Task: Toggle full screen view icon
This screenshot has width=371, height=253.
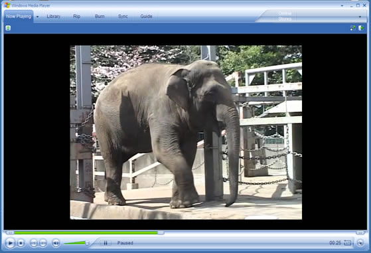Action: [x=347, y=242]
